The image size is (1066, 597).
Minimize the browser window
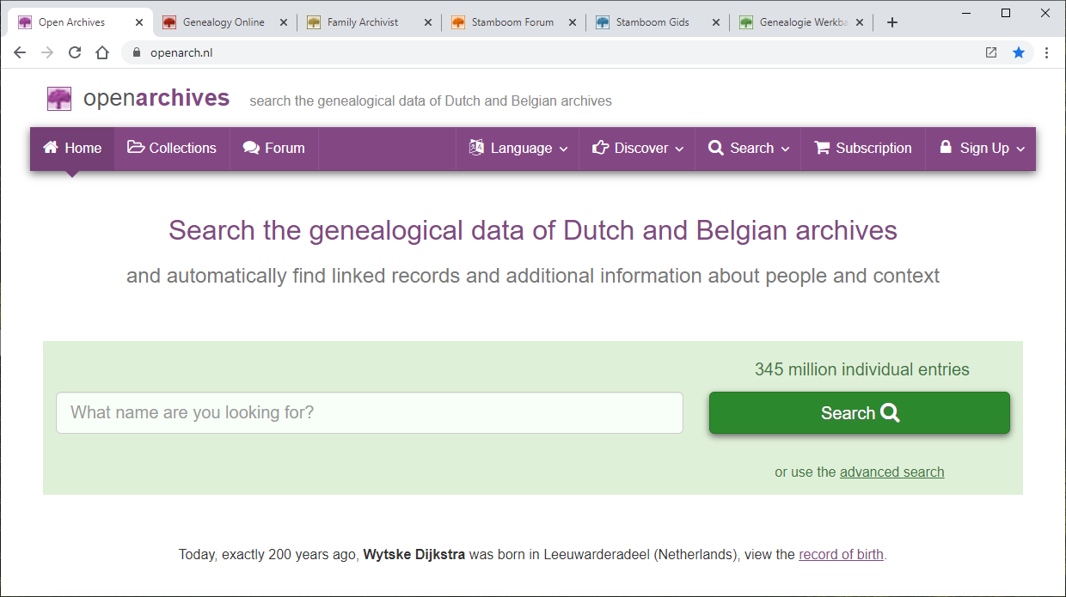pos(965,13)
